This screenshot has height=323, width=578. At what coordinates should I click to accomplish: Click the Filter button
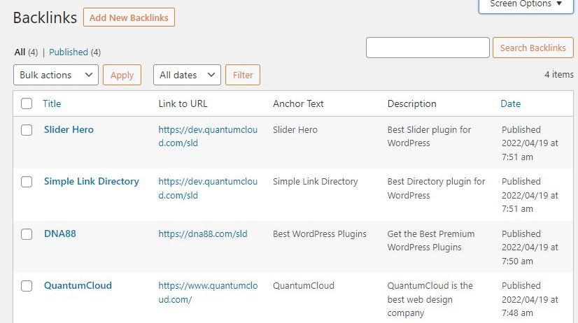click(243, 75)
